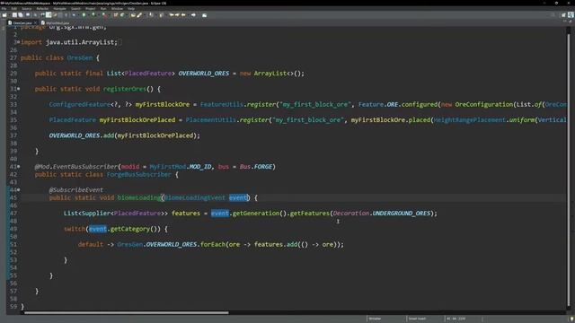Image resolution: width=575 pixels, height=323 pixels.
Task: Click the Search flashlight toolbar icon
Action: tap(139, 15)
